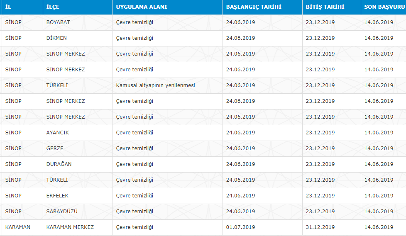Viewport: 406px width, 236px height.
Task: Click the KARAMAN MERKEZ district cell
Action: [x=70, y=227]
